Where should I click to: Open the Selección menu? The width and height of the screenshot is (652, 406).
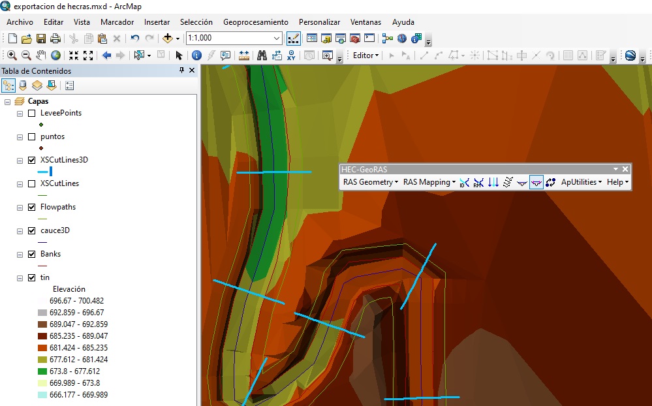pyautogui.click(x=196, y=22)
